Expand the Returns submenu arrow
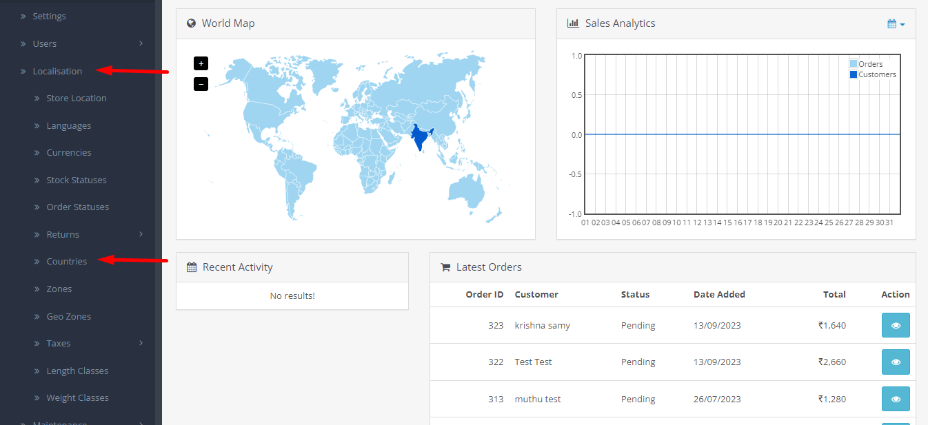Viewport: 928px width, 425px height. tap(141, 234)
